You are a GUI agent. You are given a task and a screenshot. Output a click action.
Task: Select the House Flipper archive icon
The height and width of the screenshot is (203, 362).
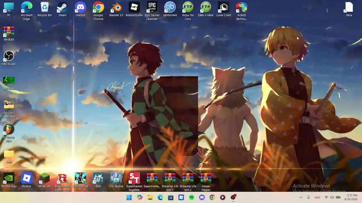click(x=206, y=182)
